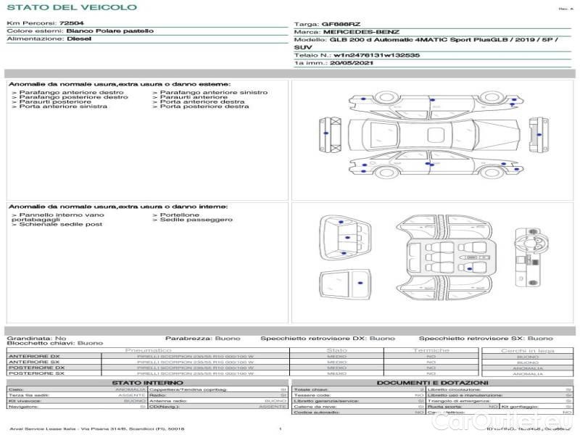The width and height of the screenshot is (580, 435).
Task: Click the 'Libretto circolazione:' row
Action: (x=500, y=389)
